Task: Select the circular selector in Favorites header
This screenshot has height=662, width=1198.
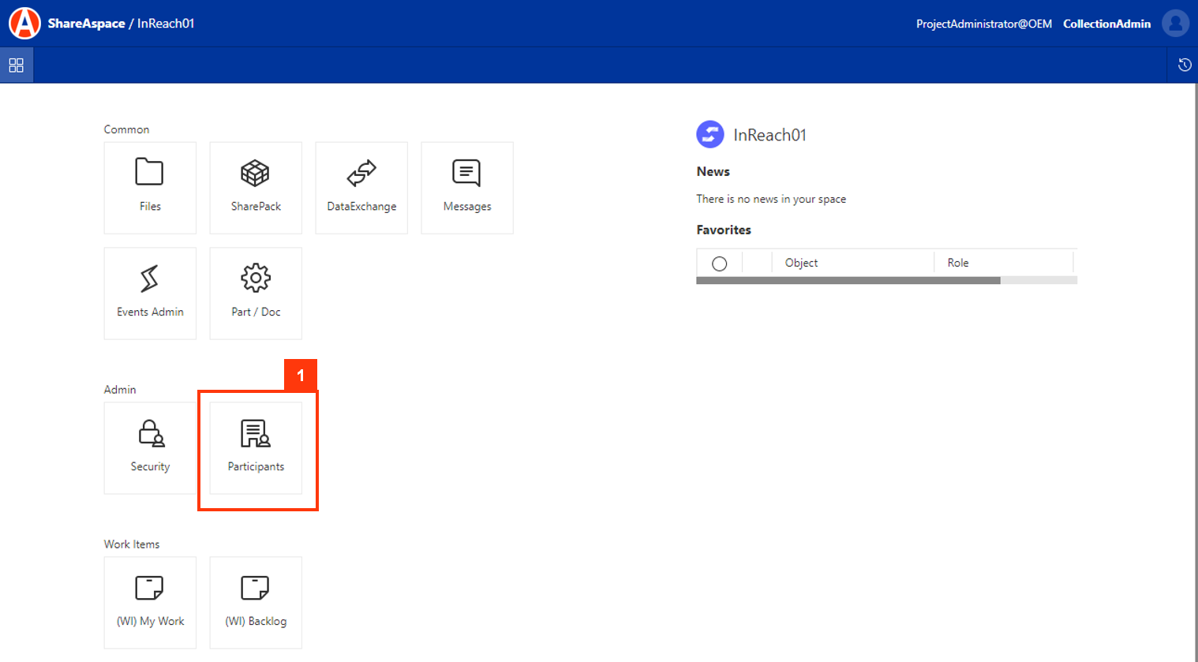Action: (x=719, y=263)
